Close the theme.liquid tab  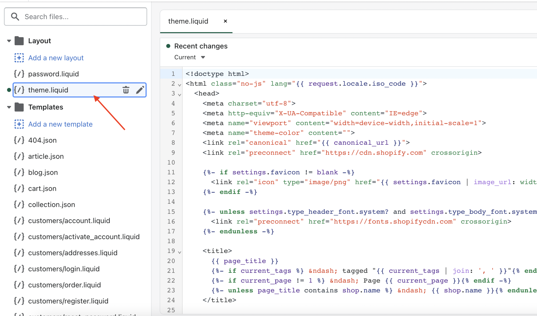click(x=225, y=21)
